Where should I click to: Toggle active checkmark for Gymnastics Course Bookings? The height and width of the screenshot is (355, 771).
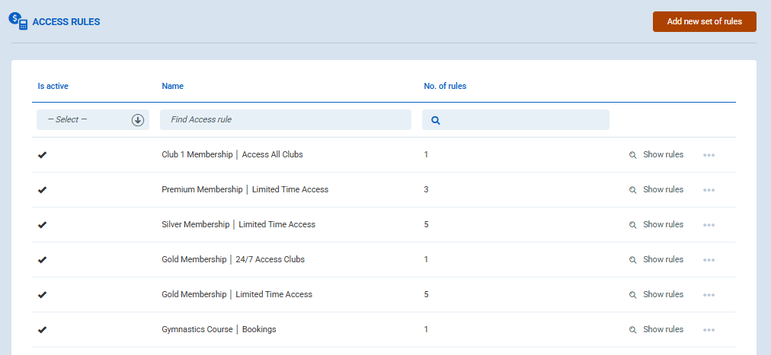tap(43, 330)
